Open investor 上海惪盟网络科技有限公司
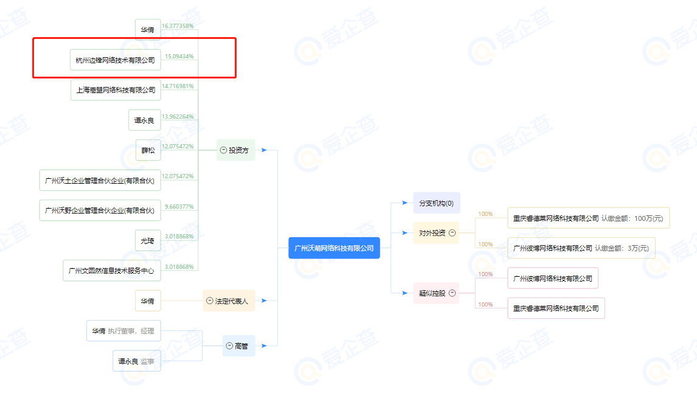Viewport: 697px width, 393px height. tap(116, 90)
